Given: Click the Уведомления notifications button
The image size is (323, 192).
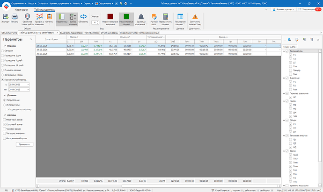Looking at the screenshot, I should click(x=309, y=9).
